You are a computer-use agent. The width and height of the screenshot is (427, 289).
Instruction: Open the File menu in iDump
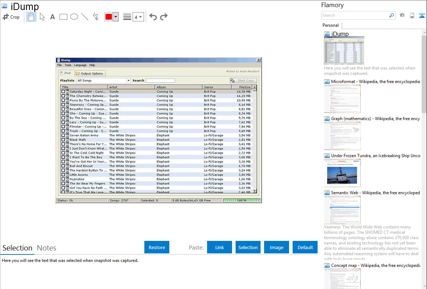coord(60,65)
